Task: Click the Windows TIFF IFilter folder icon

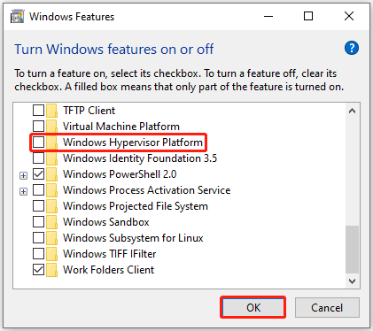Action: [x=52, y=254]
